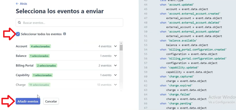Open info icon beside Seleccionar todos los eventos
236x110 pixels.
pyautogui.click(x=64, y=34)
